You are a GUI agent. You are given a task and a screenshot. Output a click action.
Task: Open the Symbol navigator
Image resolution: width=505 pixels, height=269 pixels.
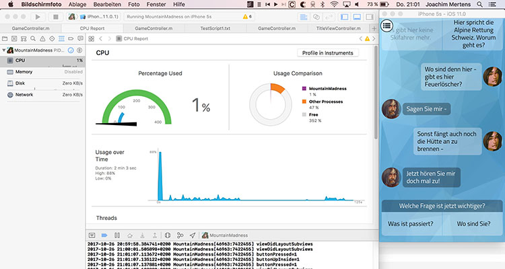pyautogui.click(x=24, y=38)
